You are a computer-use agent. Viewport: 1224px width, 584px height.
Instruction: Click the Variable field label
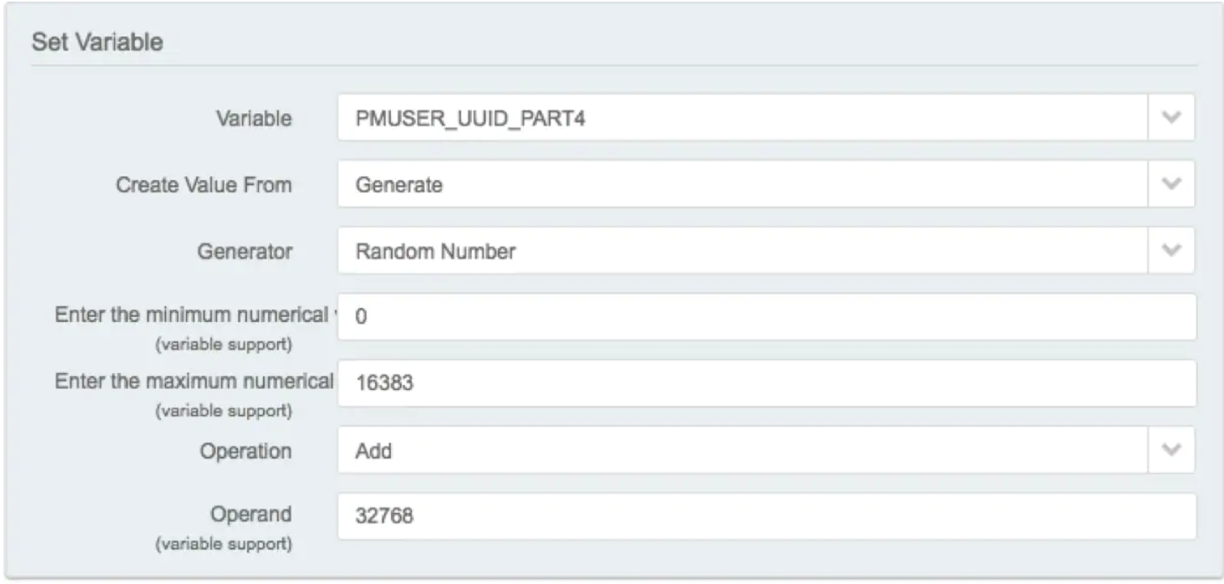pos(253,119)
